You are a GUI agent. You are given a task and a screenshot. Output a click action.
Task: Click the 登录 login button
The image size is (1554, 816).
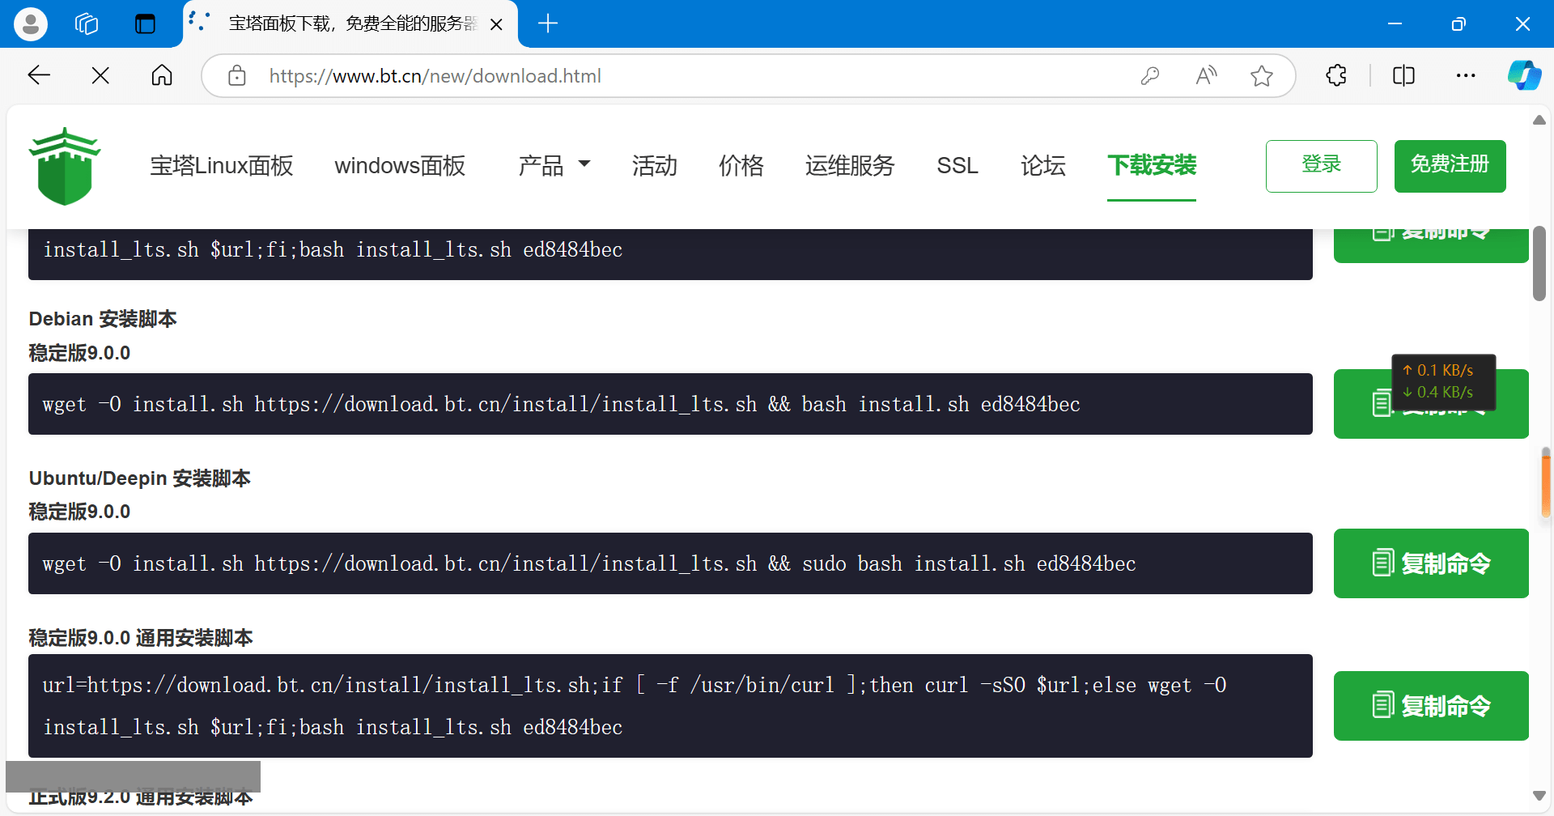tap(1321, 165)
